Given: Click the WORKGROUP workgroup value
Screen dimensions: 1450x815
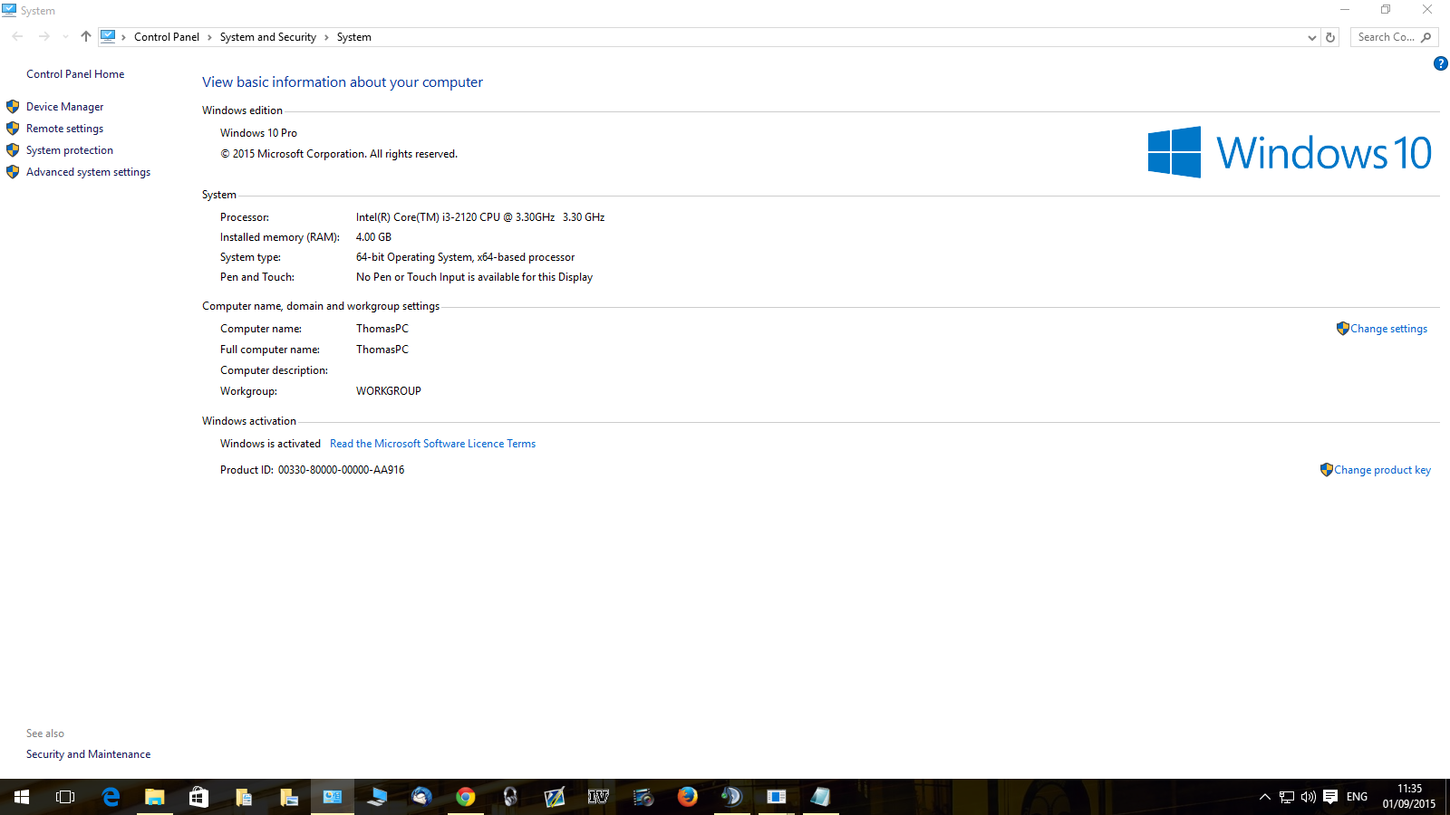Looking at the screenshot, I should point(389,391).
